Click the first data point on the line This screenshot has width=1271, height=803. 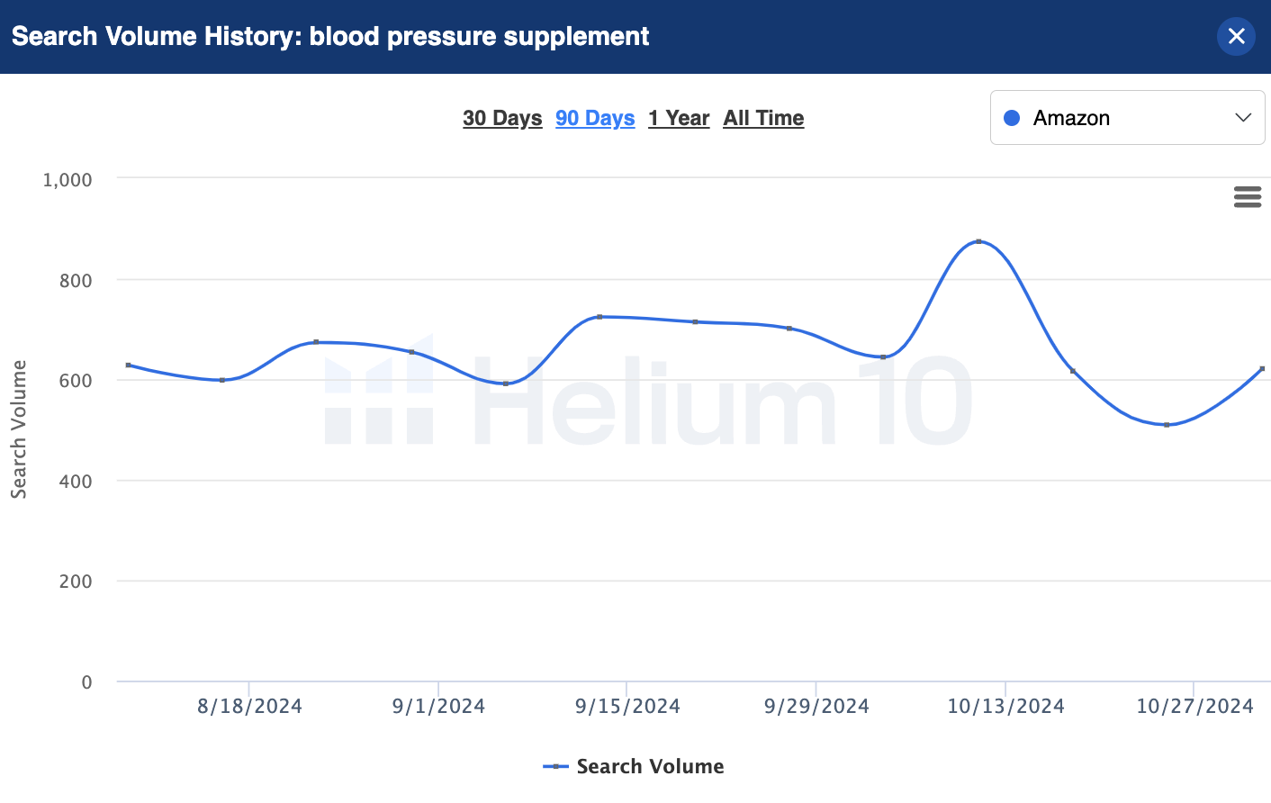coord(129,365)
